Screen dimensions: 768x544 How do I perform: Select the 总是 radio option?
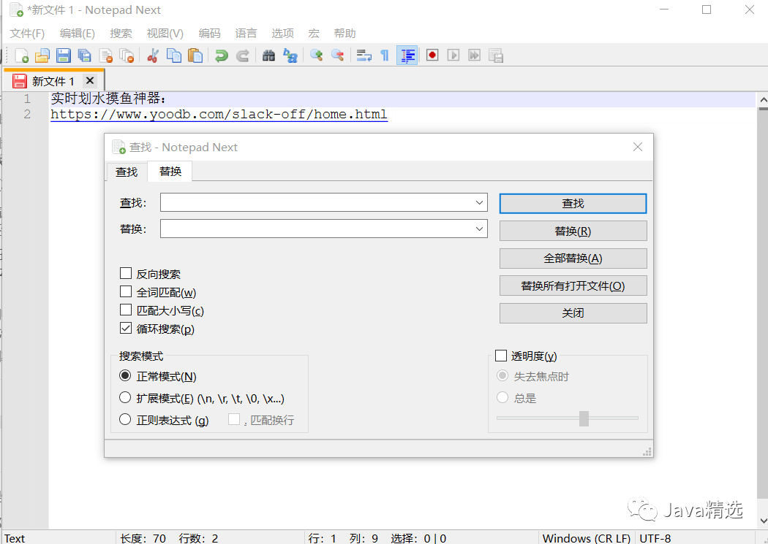502,397
